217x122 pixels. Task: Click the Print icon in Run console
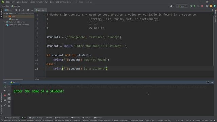click(9, 102)
